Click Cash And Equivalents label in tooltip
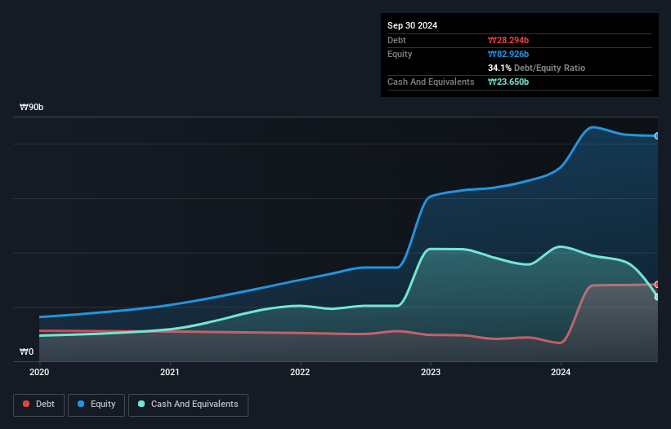The image size is (671, 429). (x=431, y=82)
